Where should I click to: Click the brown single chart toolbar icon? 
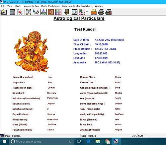(x=51, y=12)
